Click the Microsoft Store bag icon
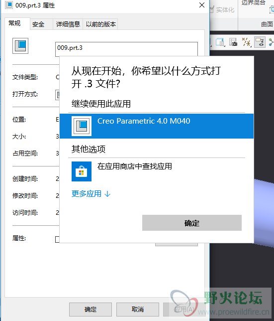 tap(82, 171)
